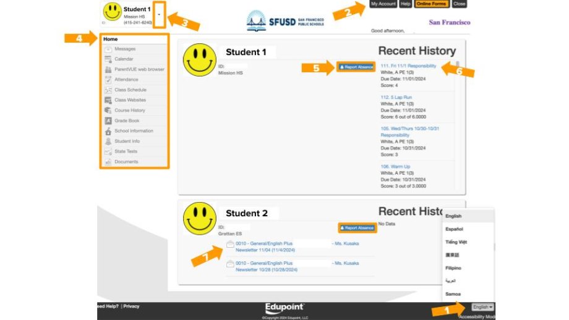Viewport: 569px width, 320px height.
Task: Open Course History in the sidebar
Action: [x=129, y=111]
